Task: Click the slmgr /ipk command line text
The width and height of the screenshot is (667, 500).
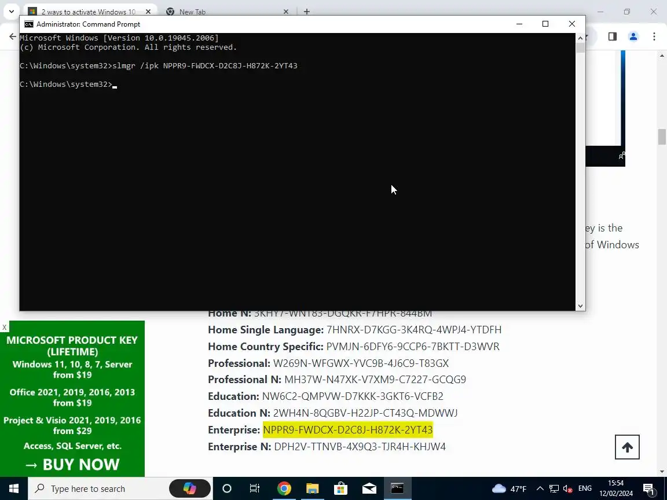Action: coord(205,66)
